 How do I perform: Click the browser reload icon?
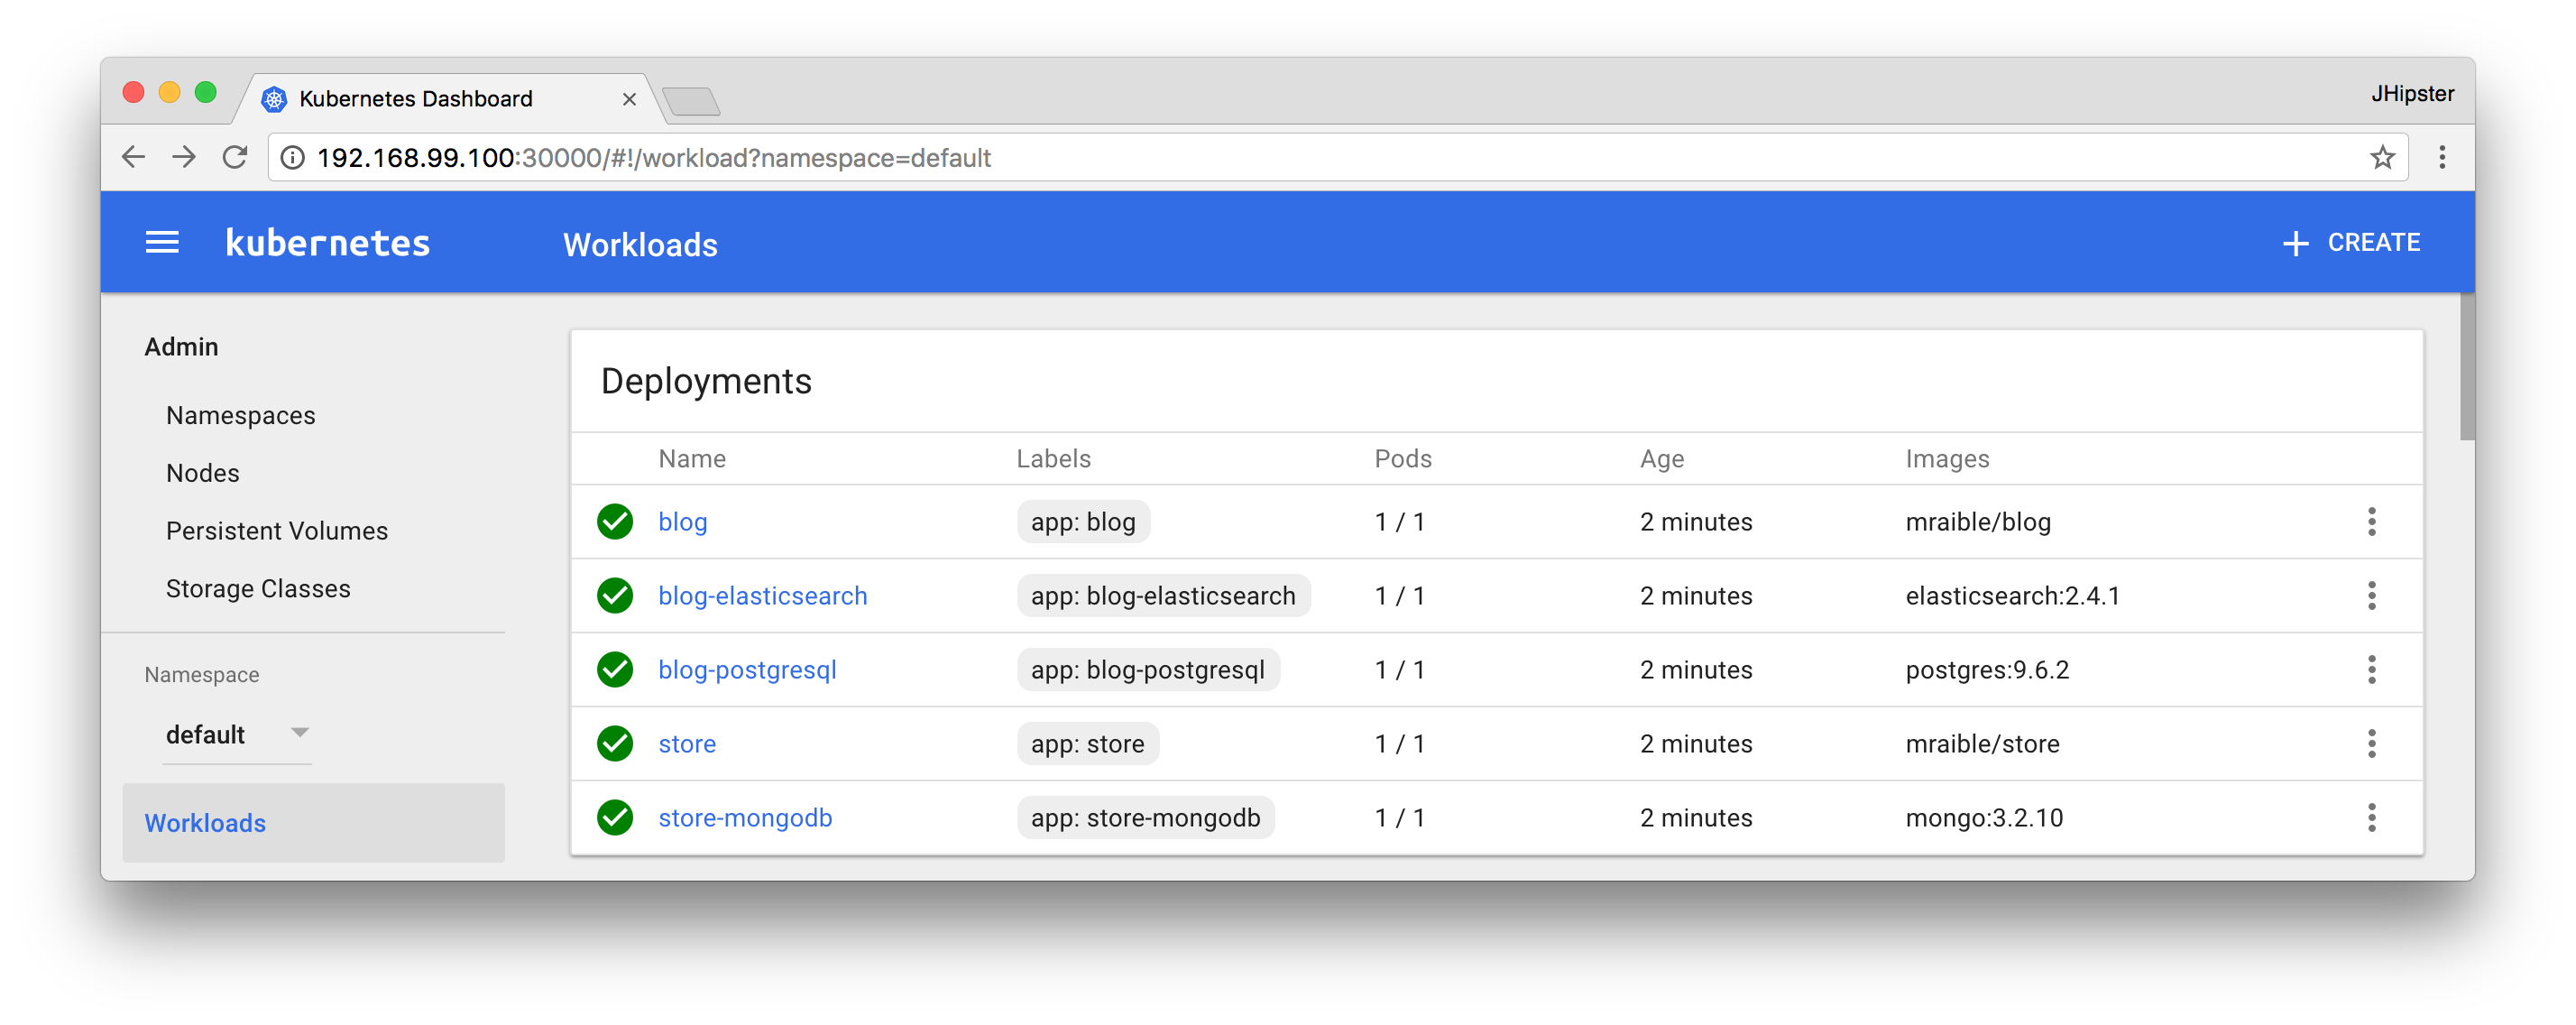pos(235,158)
